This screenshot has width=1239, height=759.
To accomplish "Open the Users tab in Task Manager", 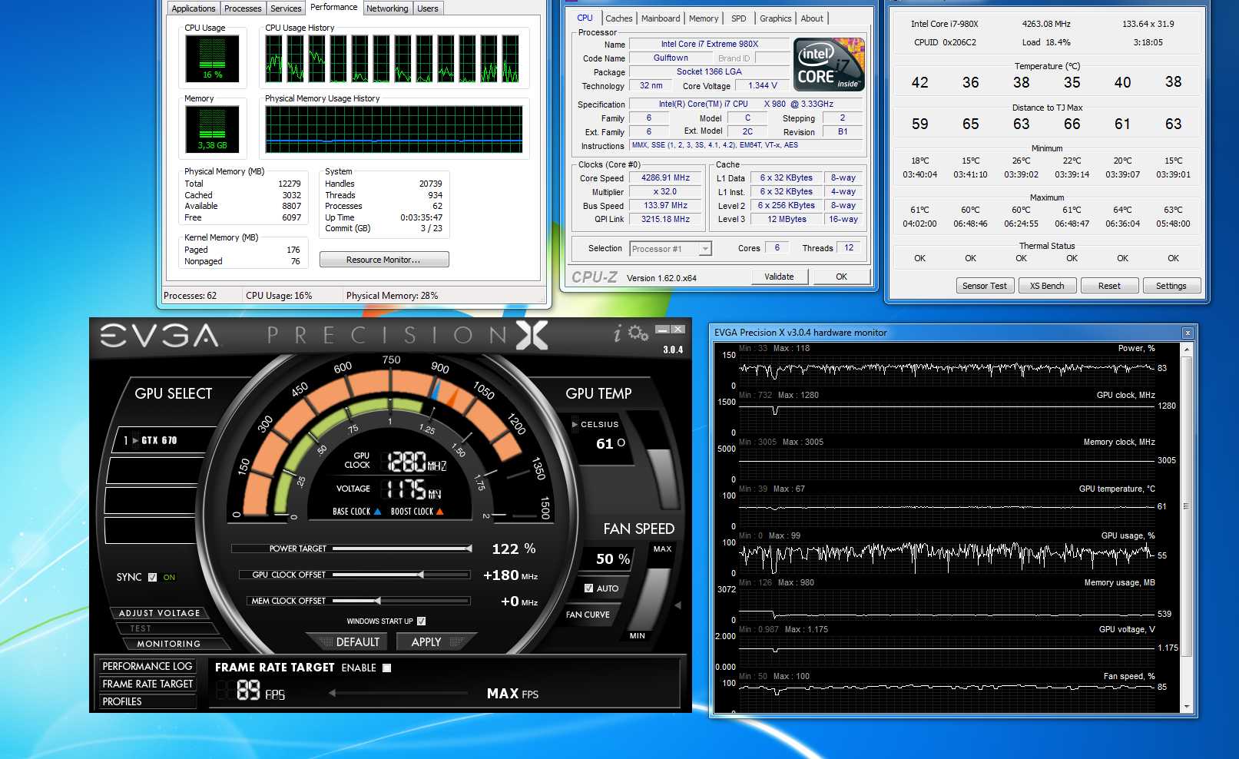I will pyautogui.click(x=428, y=8).
